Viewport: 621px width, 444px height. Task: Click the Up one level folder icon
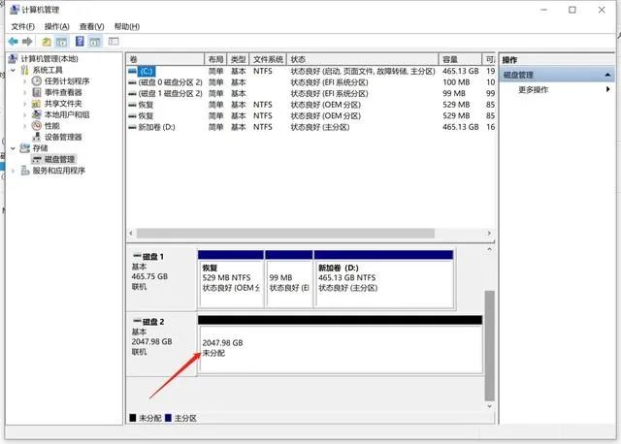coord(47,41)
